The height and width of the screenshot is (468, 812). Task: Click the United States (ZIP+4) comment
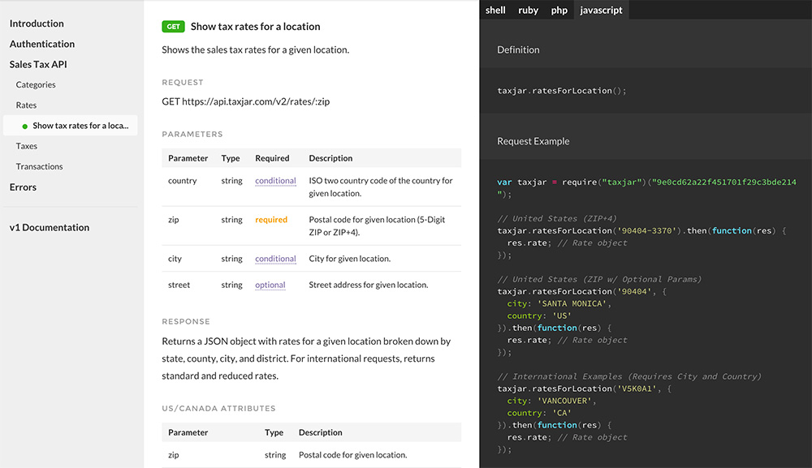pyautogui.click(x=557, y=219)
